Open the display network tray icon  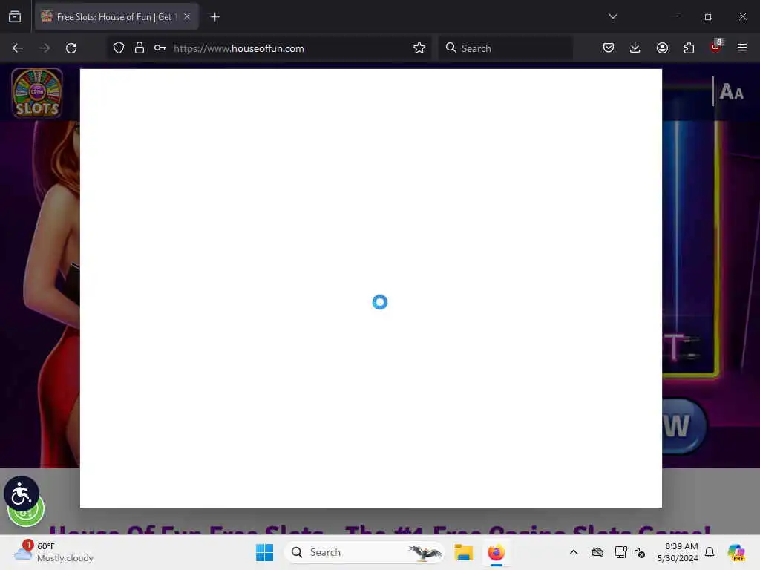[620, 552]
